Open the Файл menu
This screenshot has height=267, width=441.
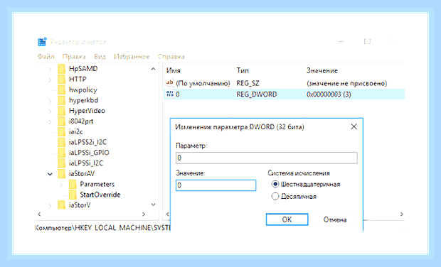46,56
